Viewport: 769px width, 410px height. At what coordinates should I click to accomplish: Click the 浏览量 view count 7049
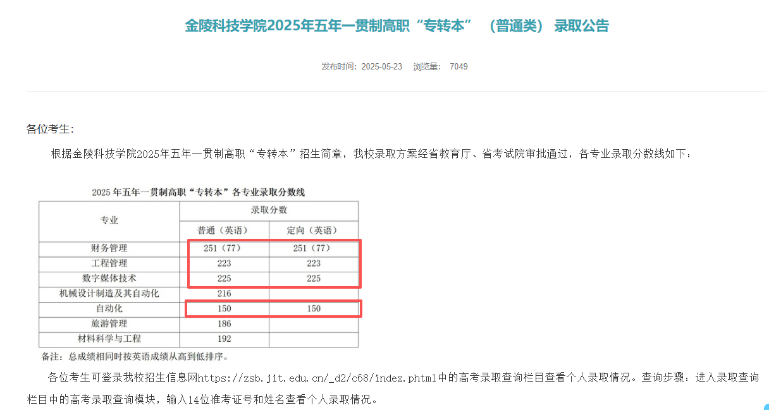(x=458, y=66)
